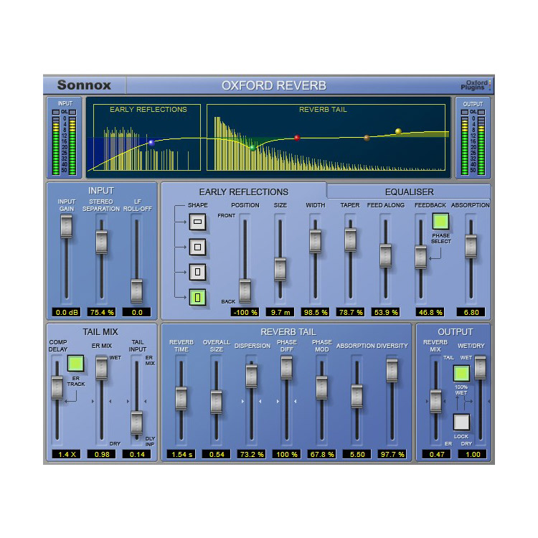
Task: Click the Reverb Time value 1.54 s
Action: [181, 454]
